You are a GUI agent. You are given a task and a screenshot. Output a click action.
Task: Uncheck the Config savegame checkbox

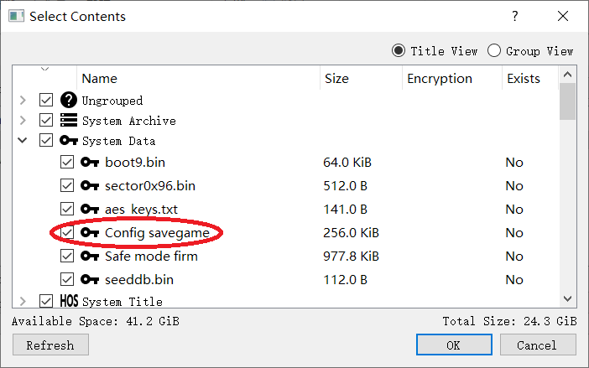tap(67, 232)
